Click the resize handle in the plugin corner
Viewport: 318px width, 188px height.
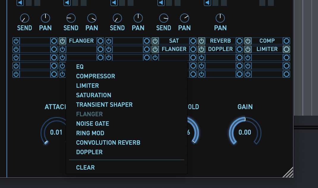(x=288, y=173)
